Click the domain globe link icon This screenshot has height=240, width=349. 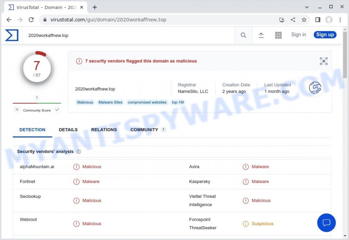click(315, 88)
